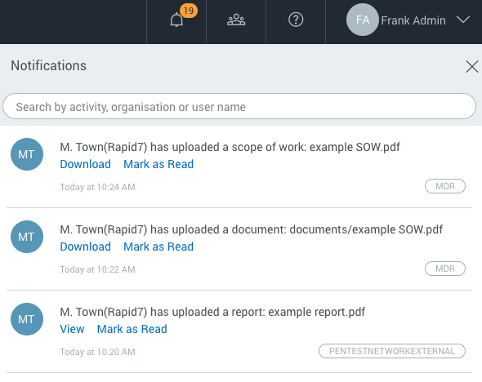Viewport: 482px width, 382px height.
Task: Download documents/example SOW.pdf
Action: point(86,247)
